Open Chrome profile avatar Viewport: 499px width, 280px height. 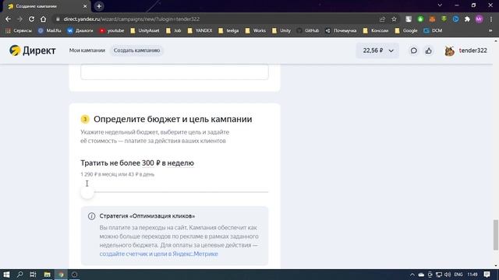tap(479, 19)
